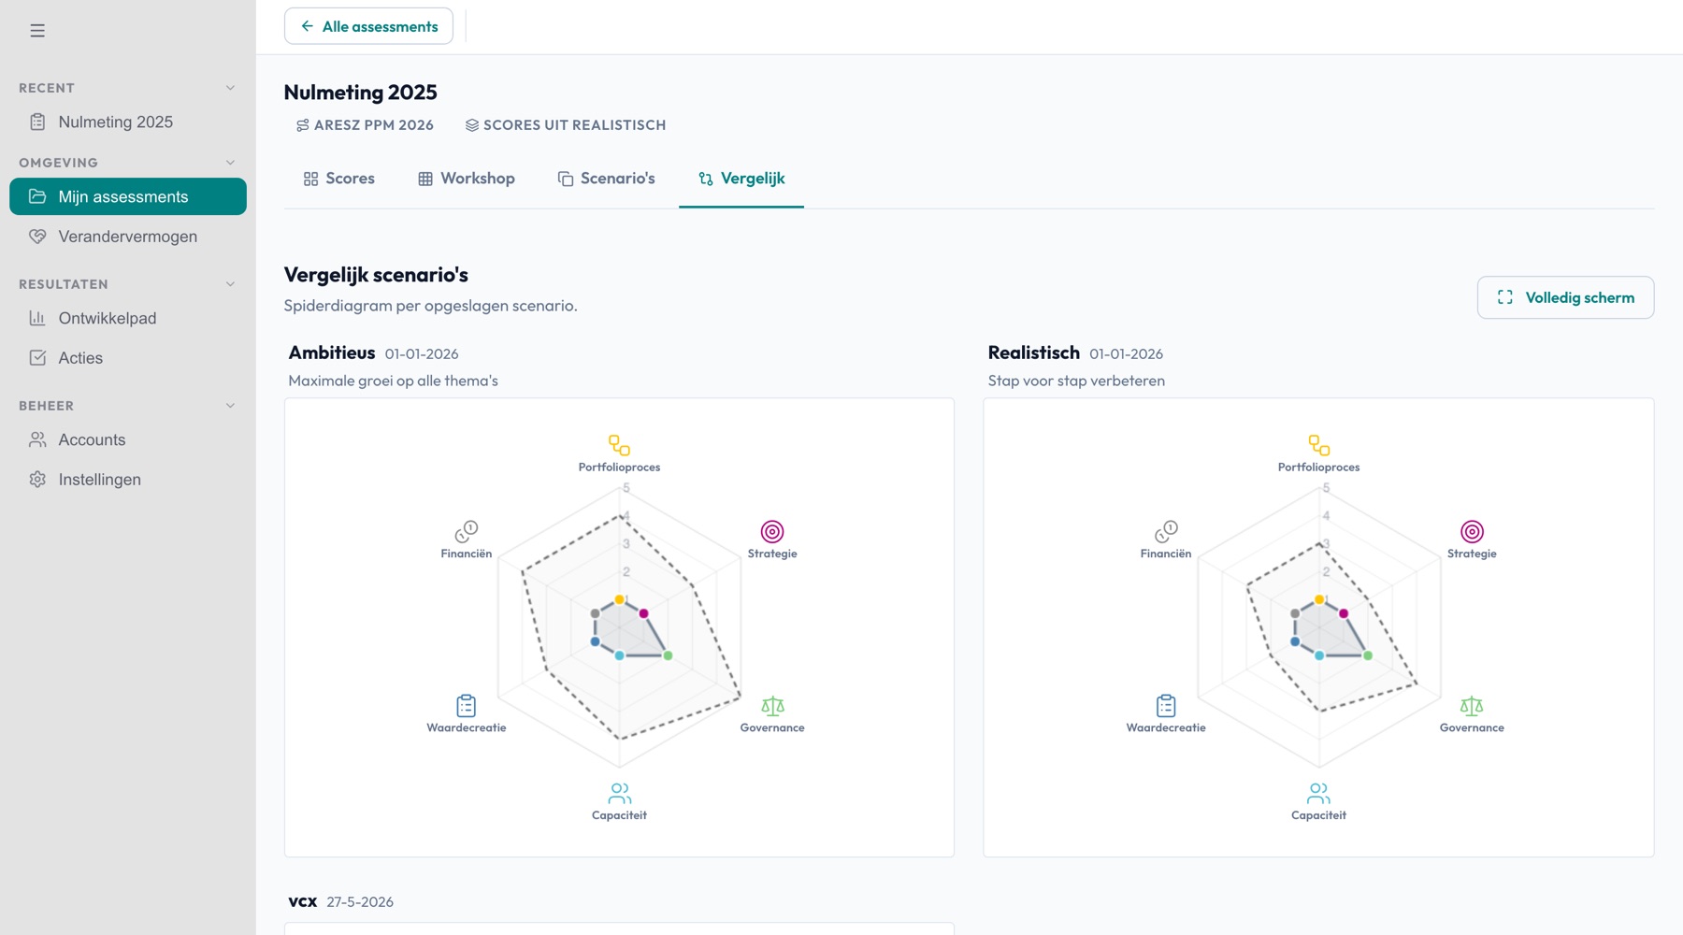Go back to Alle assessments
Screen dimensions: 1683x935
point(368,26)
